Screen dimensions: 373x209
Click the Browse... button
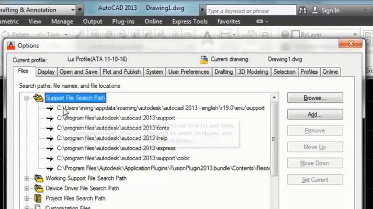click(315, 98)
